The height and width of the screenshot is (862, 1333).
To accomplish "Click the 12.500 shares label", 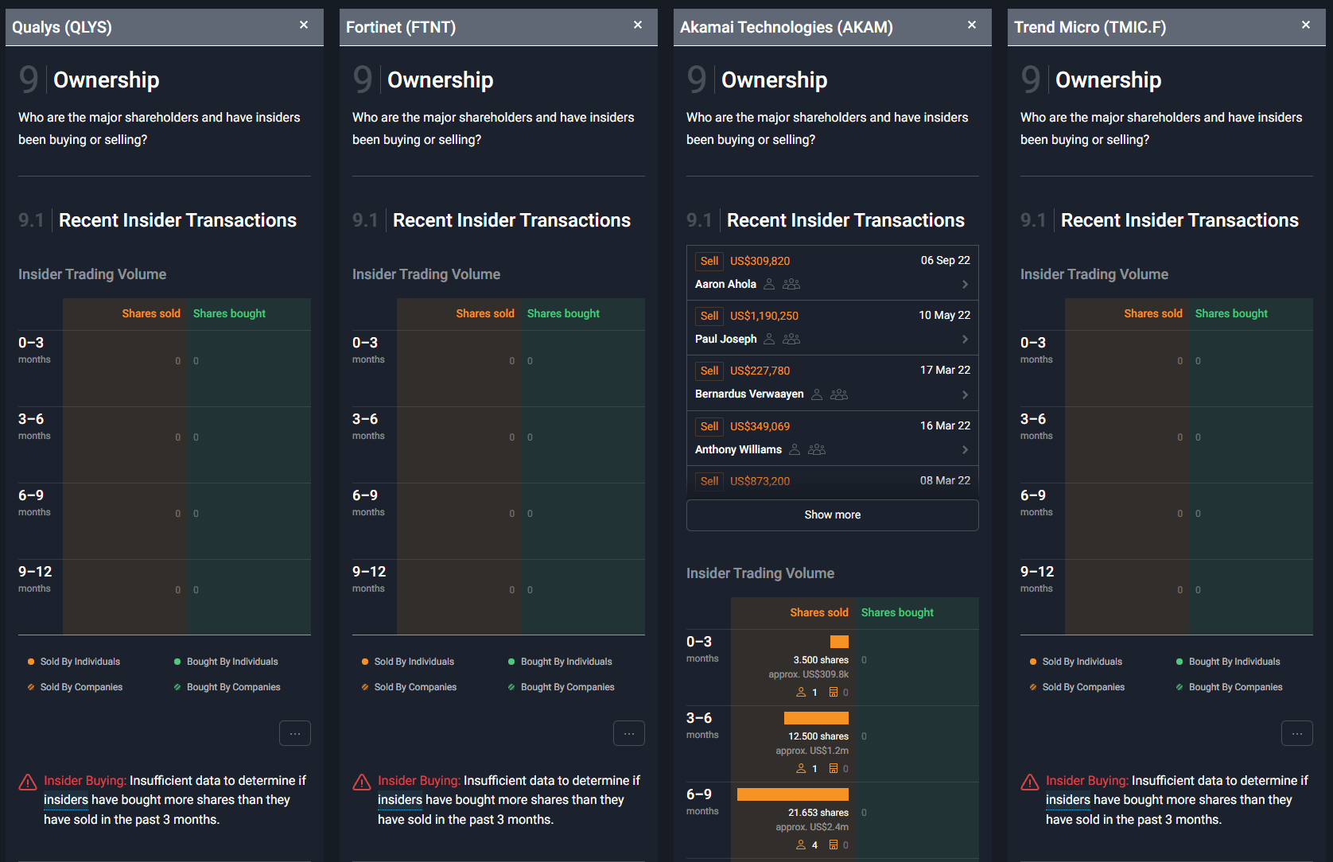I will pyautogui.click(x=818, y=736).
